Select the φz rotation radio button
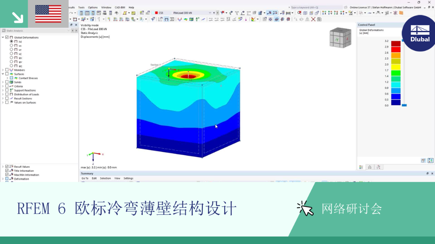The height and width of the screenshot is (244, 435). pos(11,65)
